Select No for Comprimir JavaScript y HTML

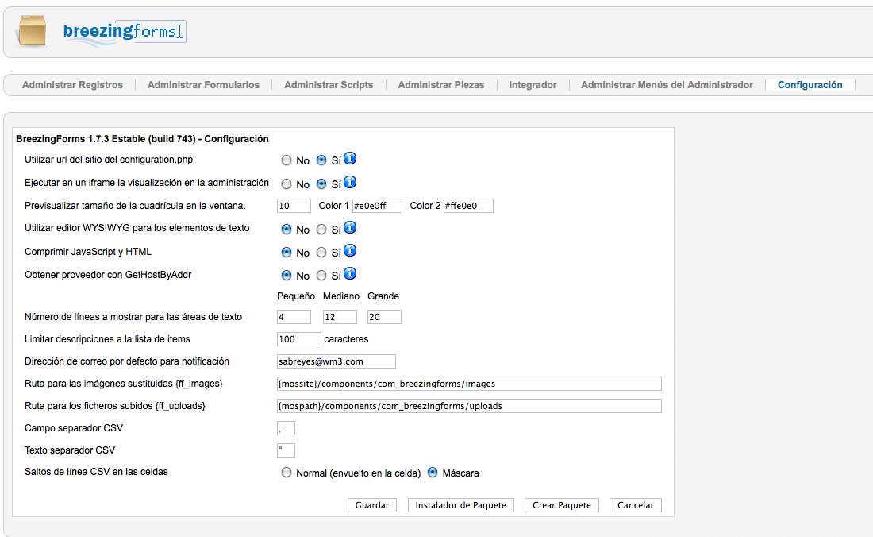pos(287,253)
